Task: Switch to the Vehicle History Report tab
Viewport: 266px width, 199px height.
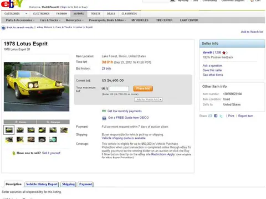Action: click(x=42, y=184)
